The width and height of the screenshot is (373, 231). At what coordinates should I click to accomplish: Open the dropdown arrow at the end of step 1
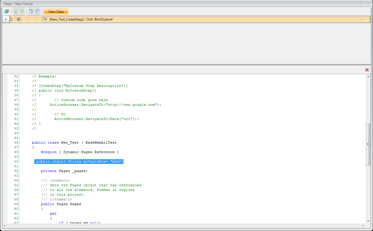click(x=361, y=19)
